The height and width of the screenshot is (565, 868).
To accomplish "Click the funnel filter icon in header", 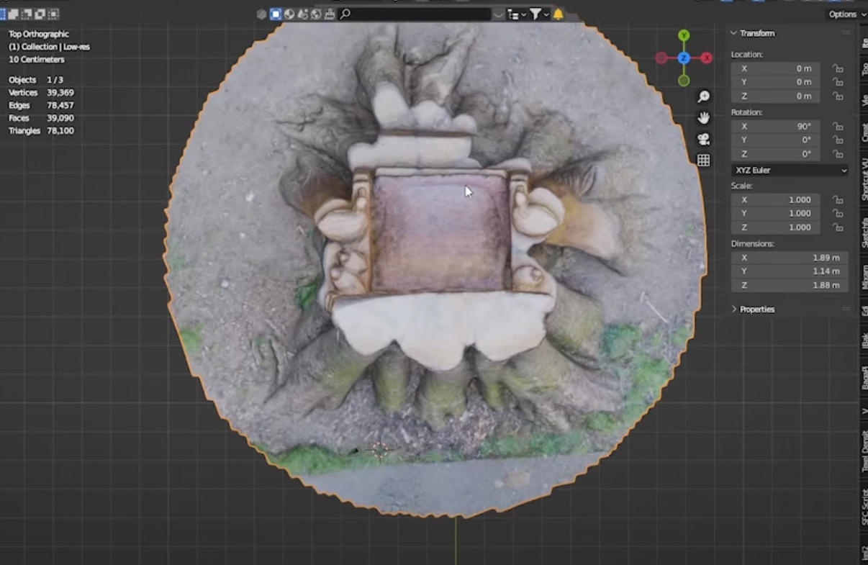I will coord(535,14).
